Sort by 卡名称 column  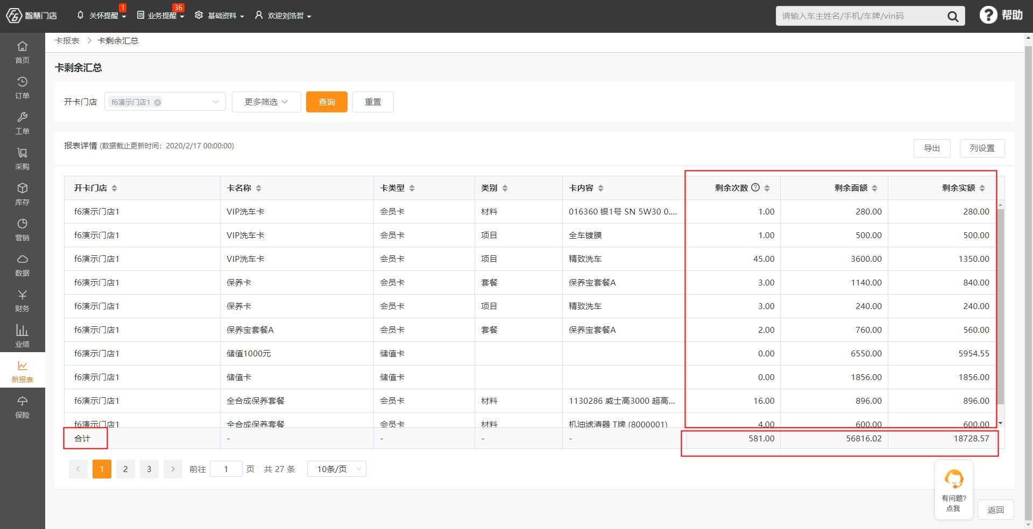[259, 188]
